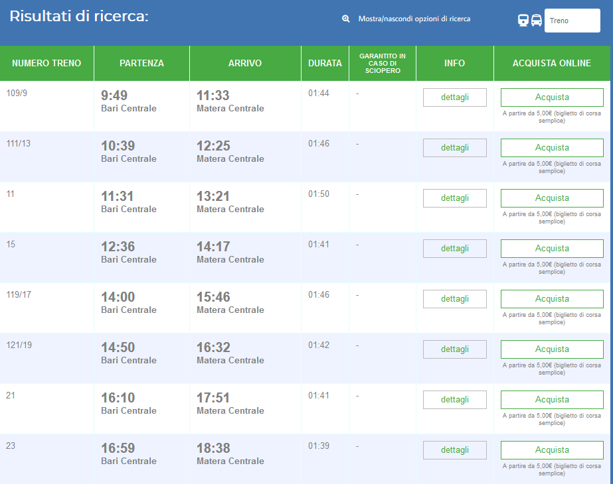
Task: Click the DURATA column header
Action: pos(325,63)
